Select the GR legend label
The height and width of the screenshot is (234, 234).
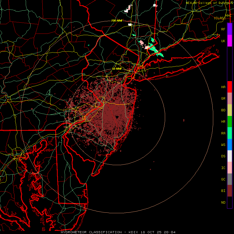tap(223, 99)
